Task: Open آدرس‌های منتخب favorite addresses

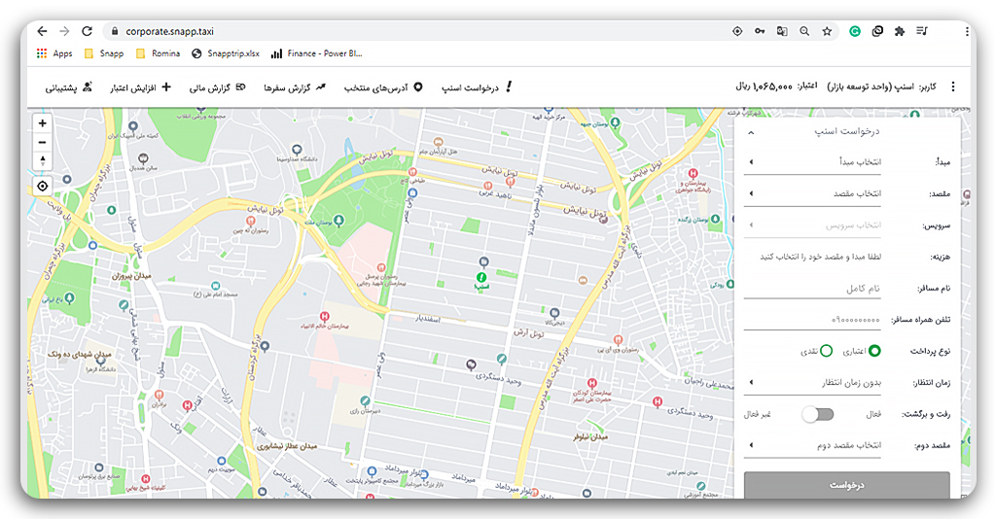Action: pos(383,87)
